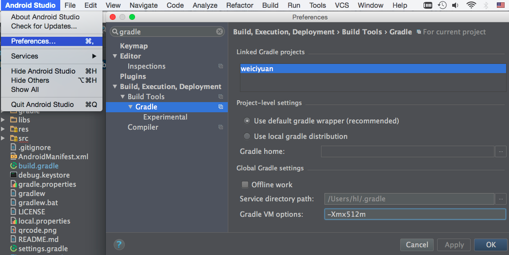
Task: Click the Cancel button
Action: tap(417, 245)
